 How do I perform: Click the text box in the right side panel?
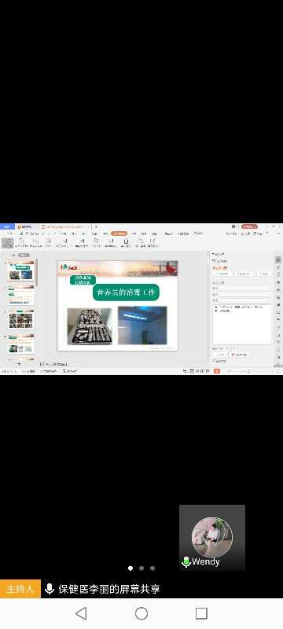pos(241,324)
